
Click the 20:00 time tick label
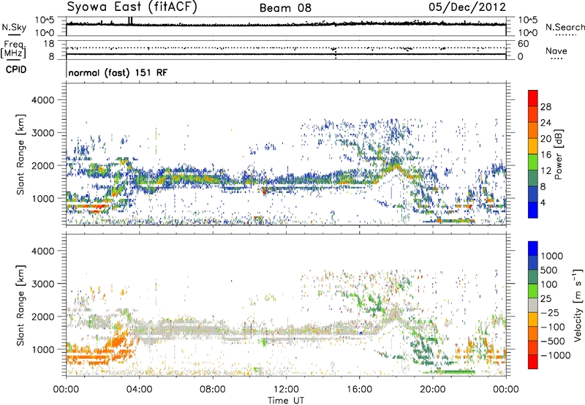coord(433,390)
